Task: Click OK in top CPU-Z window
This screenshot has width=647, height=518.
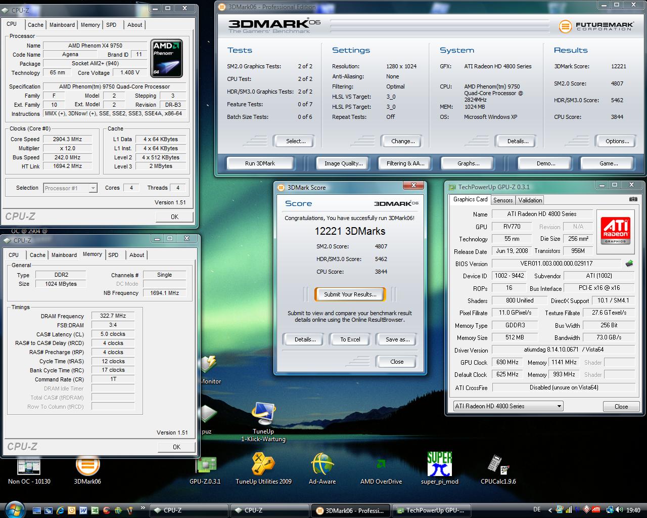Action: [174, 217]
